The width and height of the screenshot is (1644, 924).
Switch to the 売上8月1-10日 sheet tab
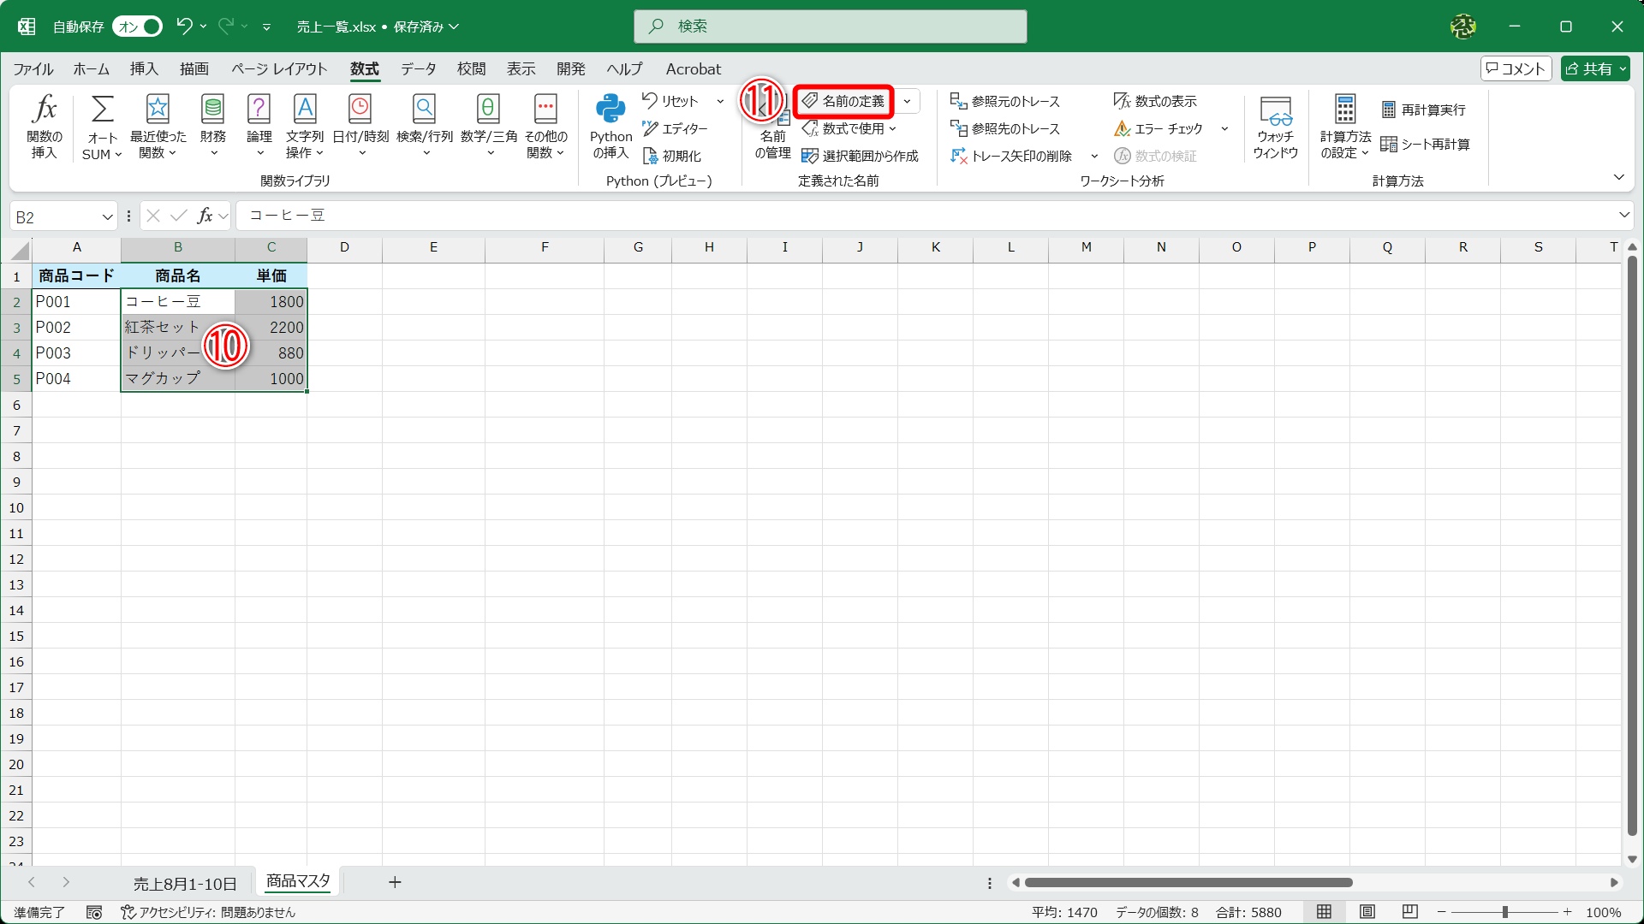click(185, 883)
